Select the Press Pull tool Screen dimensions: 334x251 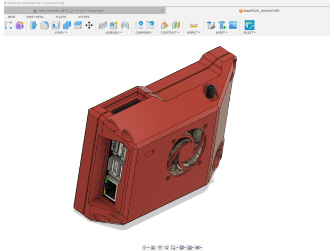(34, 25)
